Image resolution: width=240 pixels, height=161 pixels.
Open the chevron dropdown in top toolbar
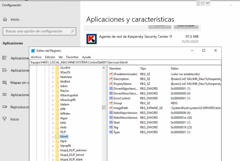(208, 3)
